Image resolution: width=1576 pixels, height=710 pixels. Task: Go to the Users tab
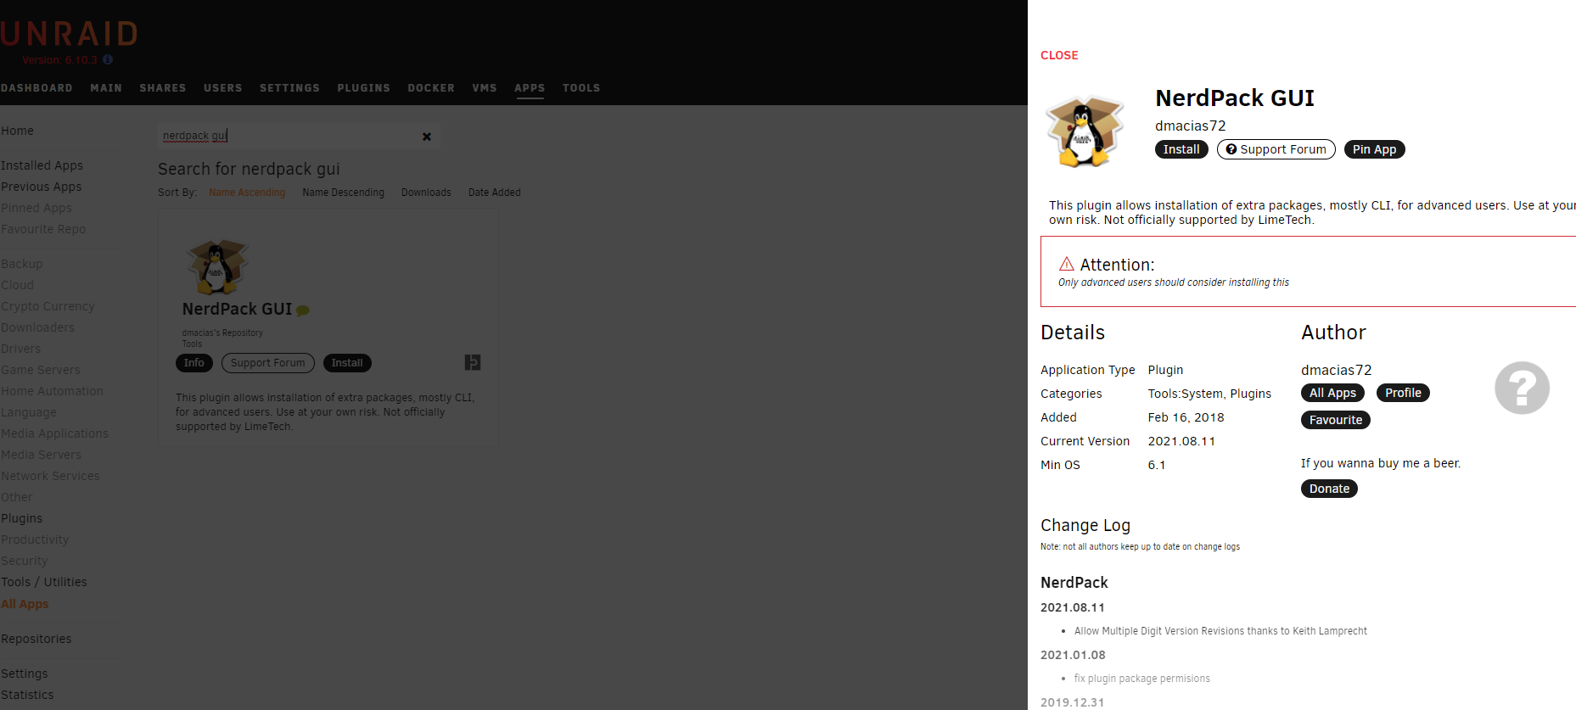tap(223, 88)
